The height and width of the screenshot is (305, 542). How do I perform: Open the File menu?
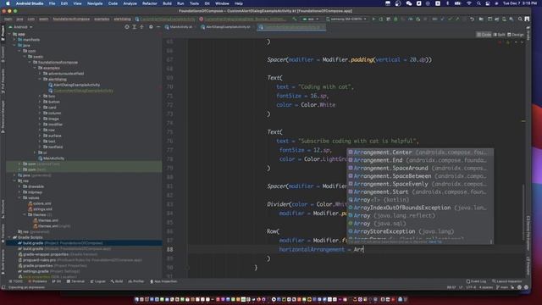(x=52, y=3)
